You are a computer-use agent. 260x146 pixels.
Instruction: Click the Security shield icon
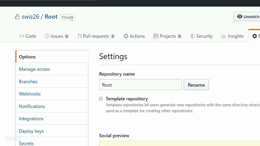(x=193, y=36)
